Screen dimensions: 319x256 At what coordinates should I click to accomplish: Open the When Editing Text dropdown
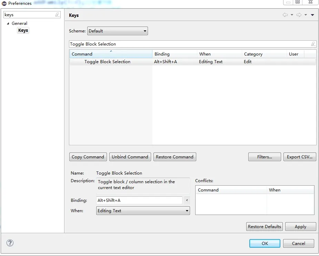click(x=143, y=210)
